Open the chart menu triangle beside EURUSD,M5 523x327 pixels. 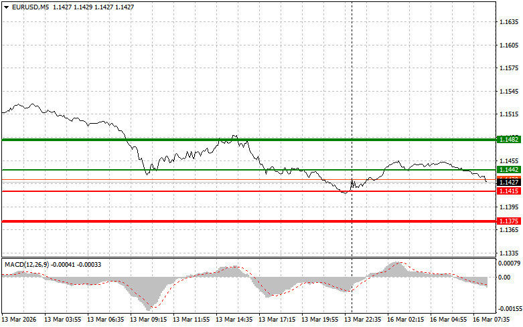6,7
